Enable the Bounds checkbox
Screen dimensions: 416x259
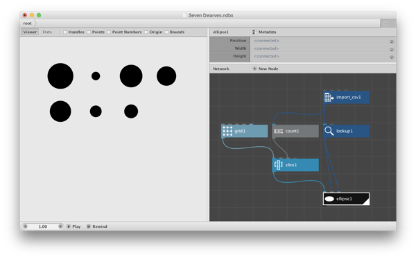166,32
